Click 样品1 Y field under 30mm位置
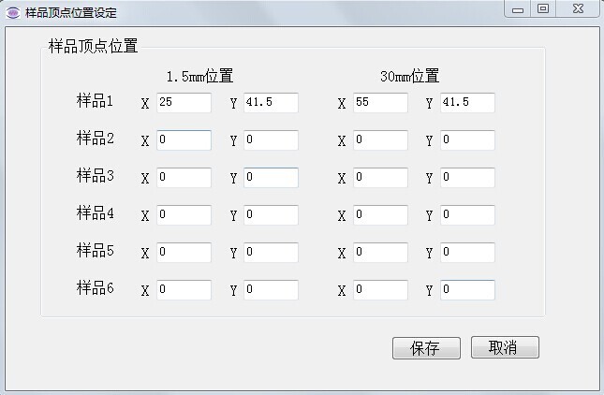604x395 pixels. [x=467, y=102]
